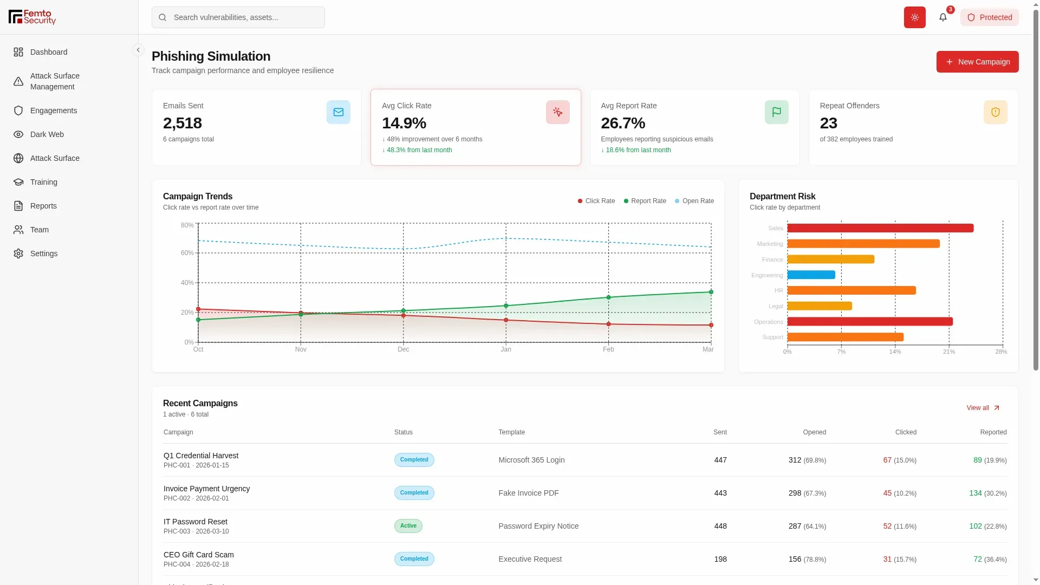The image size is (1040, 585).
Task: Click the Protected status badge
Action: point(989,17)
